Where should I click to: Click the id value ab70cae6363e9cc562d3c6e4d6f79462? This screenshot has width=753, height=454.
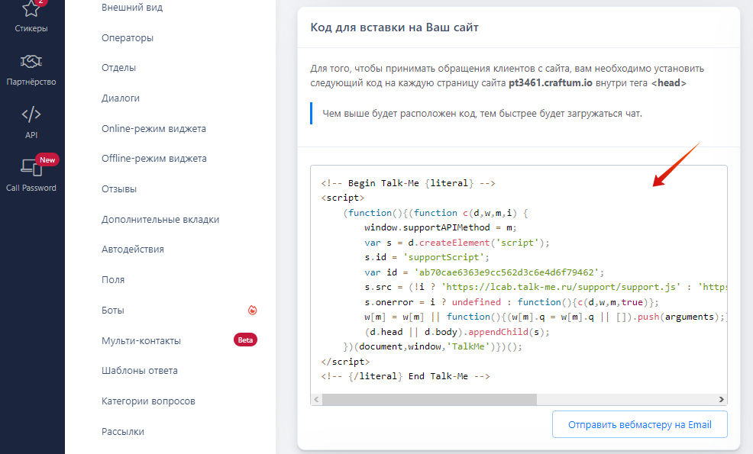(506, 272)
